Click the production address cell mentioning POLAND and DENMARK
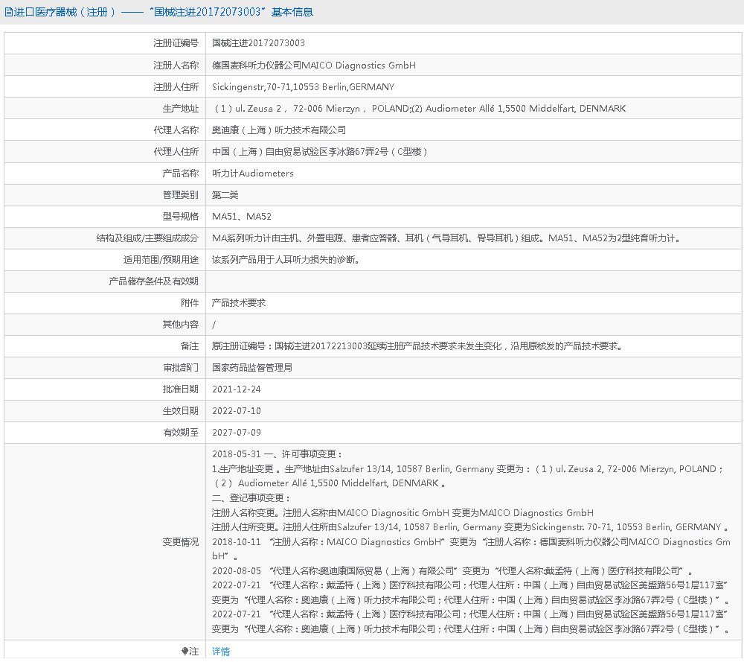 coord(419,108)
